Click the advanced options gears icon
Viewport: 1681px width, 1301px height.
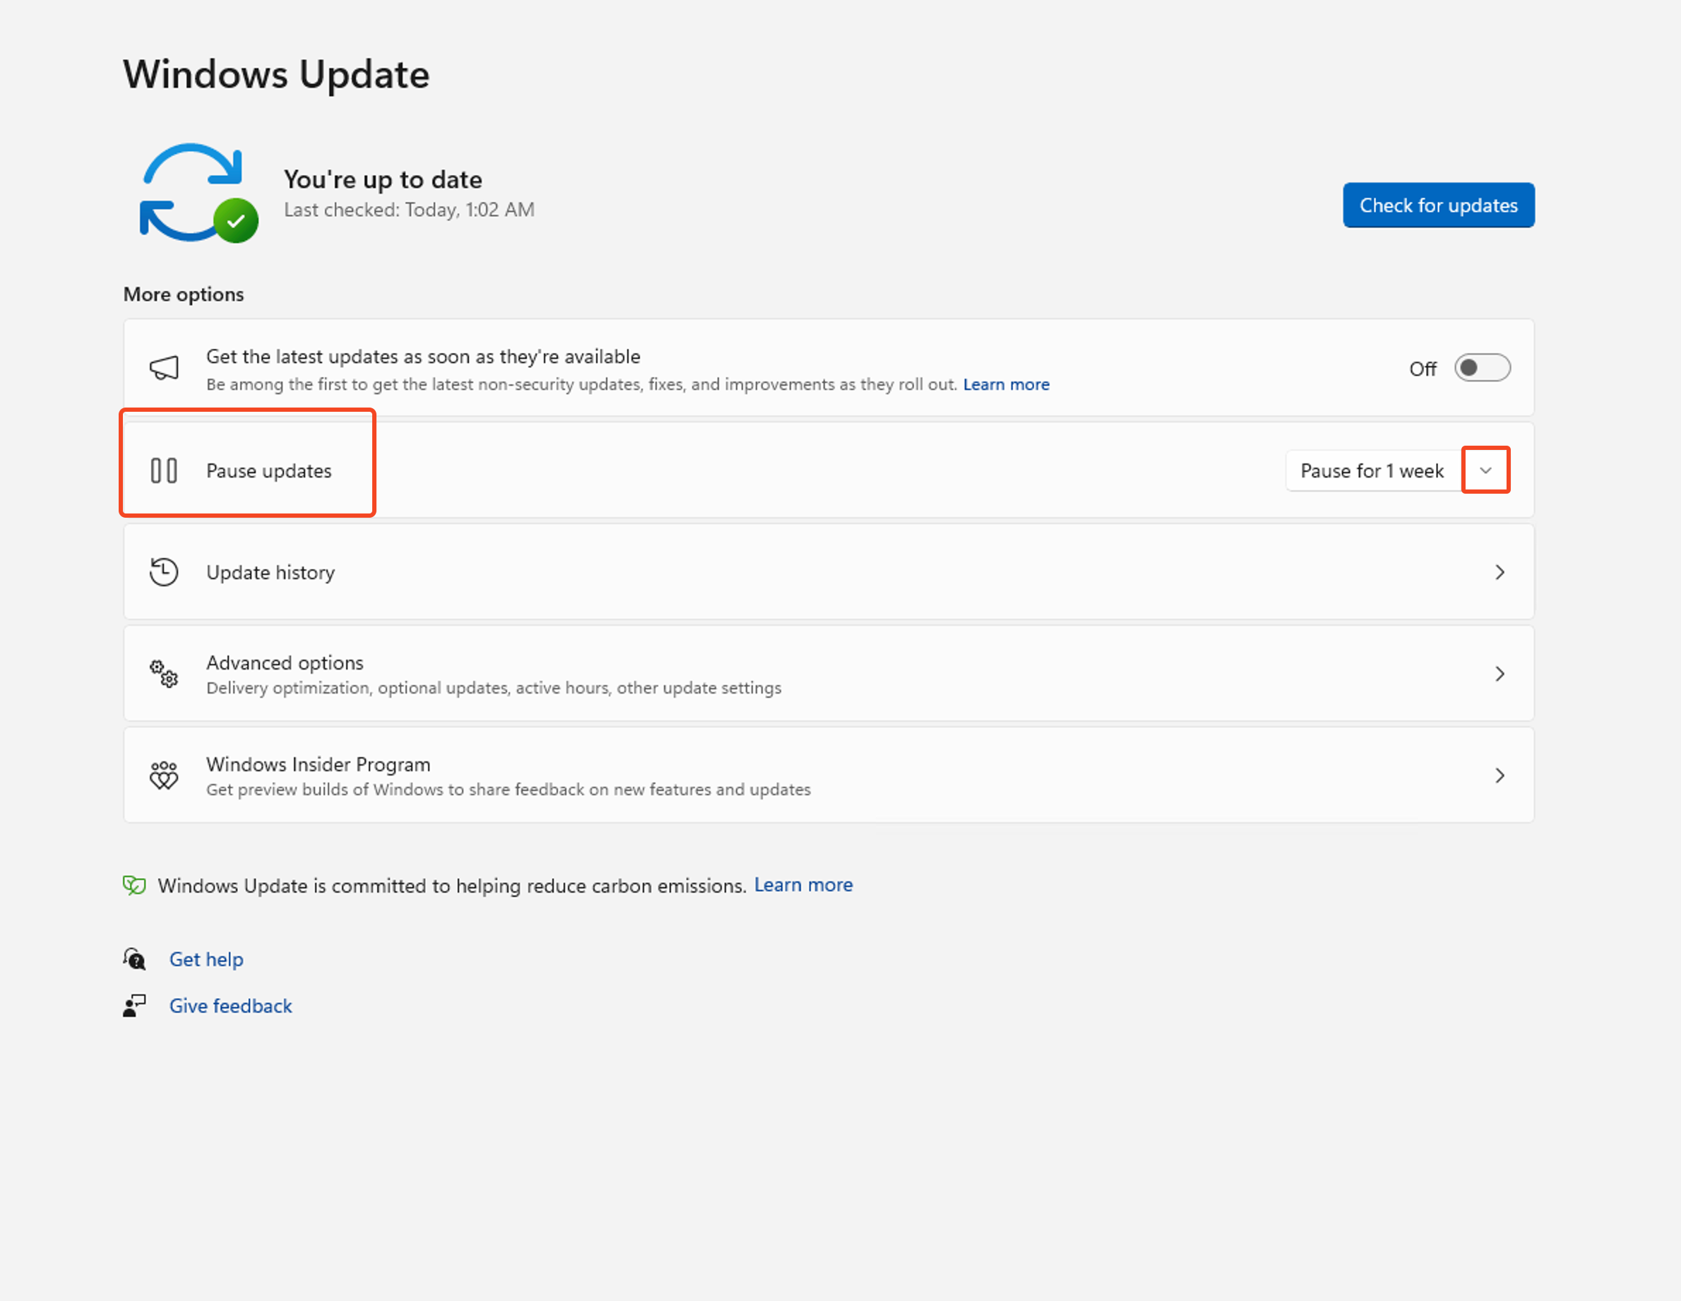(164, 674)
